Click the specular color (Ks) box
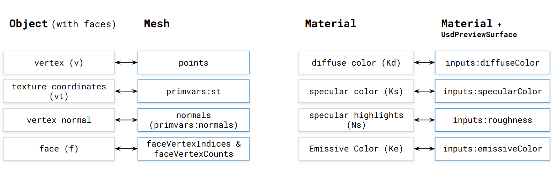Viewport: 556px width, 170px height. click(356, 91)
